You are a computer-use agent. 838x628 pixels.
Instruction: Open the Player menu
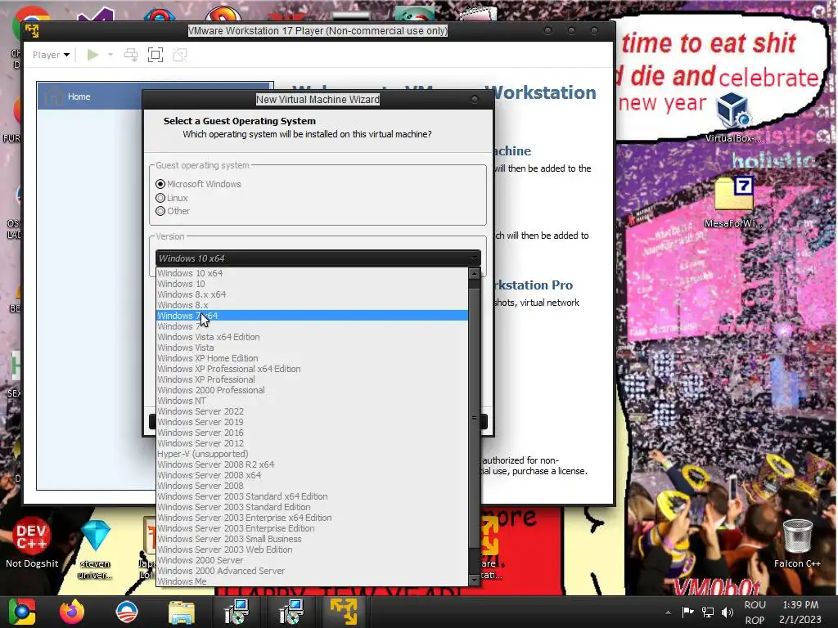51,55
